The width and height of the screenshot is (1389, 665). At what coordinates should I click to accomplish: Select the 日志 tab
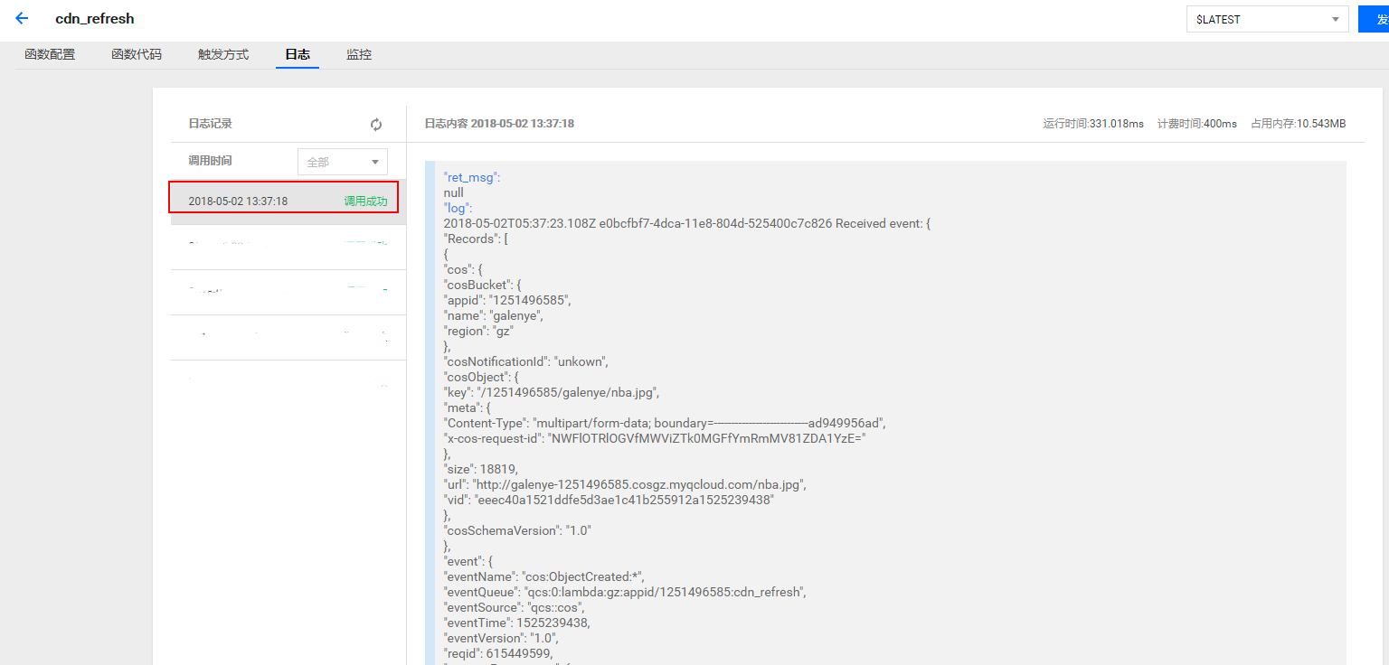click(x=298, y=54)
